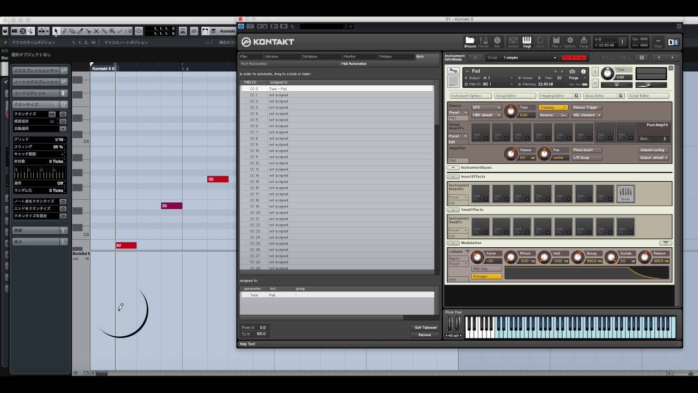The image size is (698, 393).
Task: Open the MIDI: default dropdown
Action: [486, 115]
